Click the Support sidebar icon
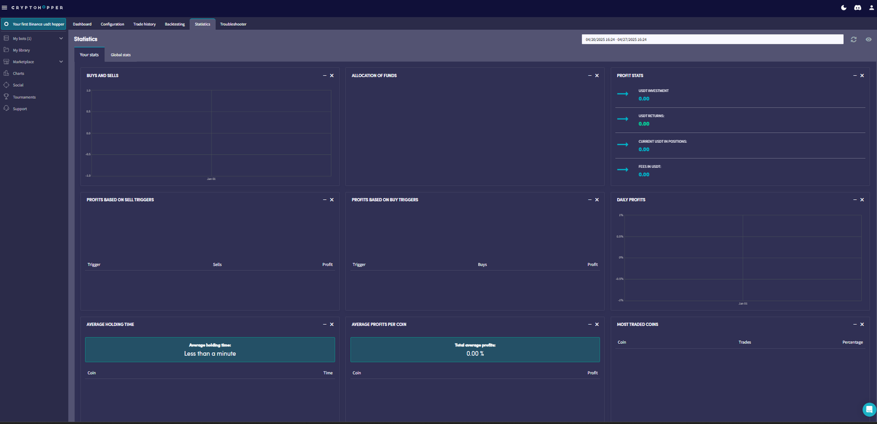 point(6,109)
